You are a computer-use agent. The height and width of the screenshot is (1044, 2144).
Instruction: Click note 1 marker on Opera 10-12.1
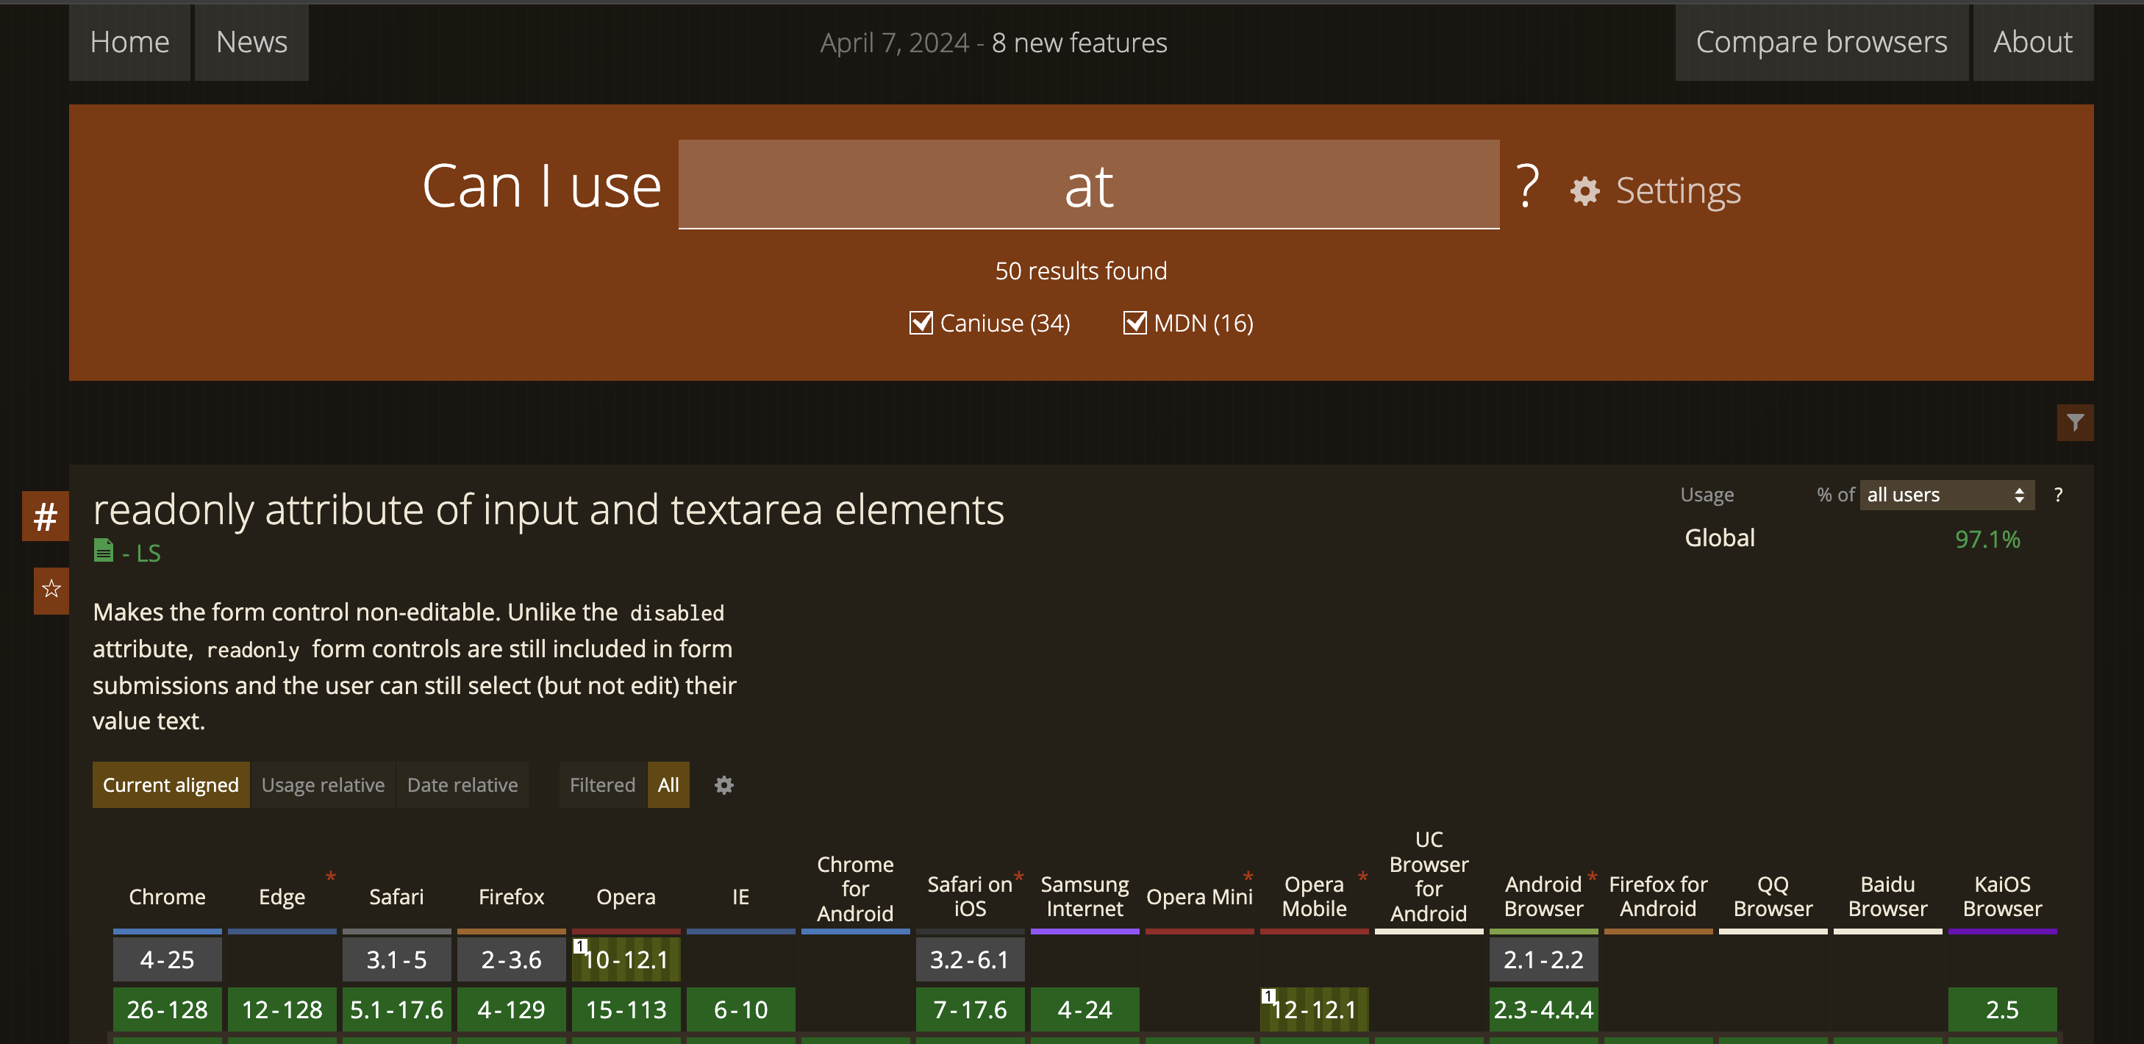(581, 945)
